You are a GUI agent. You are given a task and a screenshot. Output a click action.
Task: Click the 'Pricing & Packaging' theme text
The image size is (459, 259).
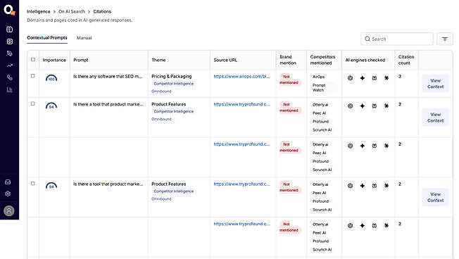pyautogui.click(x=172, y=77)
